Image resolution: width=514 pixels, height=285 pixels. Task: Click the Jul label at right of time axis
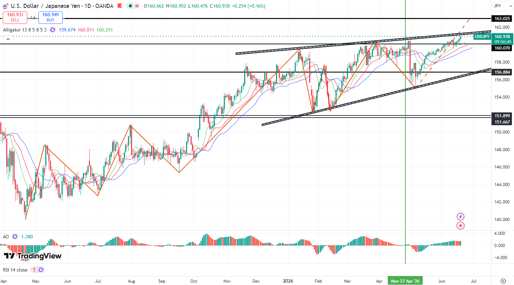pyautogui.click(x=474, y=281)
